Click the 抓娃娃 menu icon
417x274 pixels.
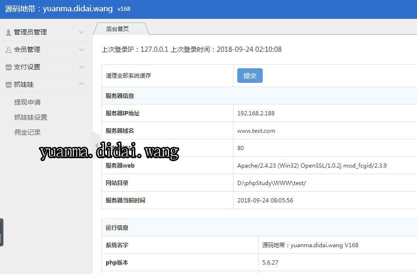click(x=8, y=85)
